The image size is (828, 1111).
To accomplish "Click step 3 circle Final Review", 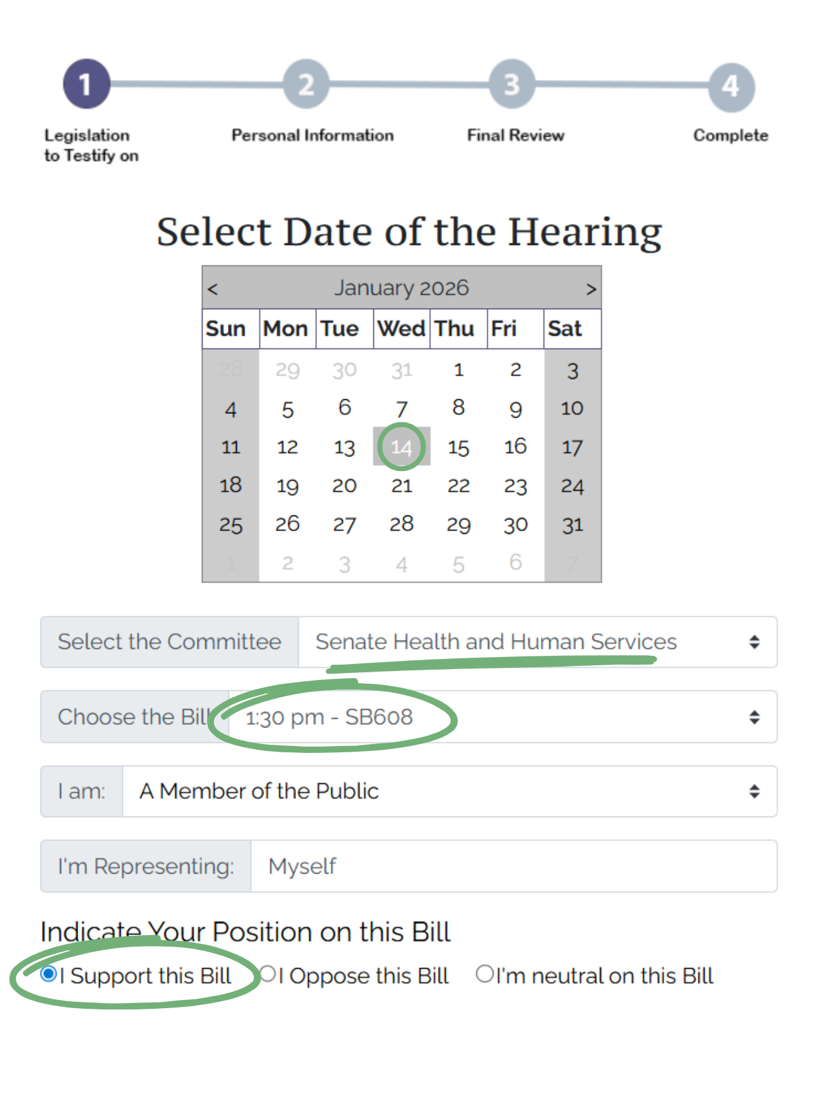I will coord(512,84).
